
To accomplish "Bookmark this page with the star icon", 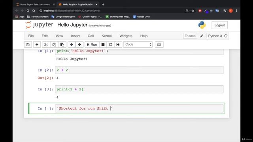I will [x=193, y=11].
